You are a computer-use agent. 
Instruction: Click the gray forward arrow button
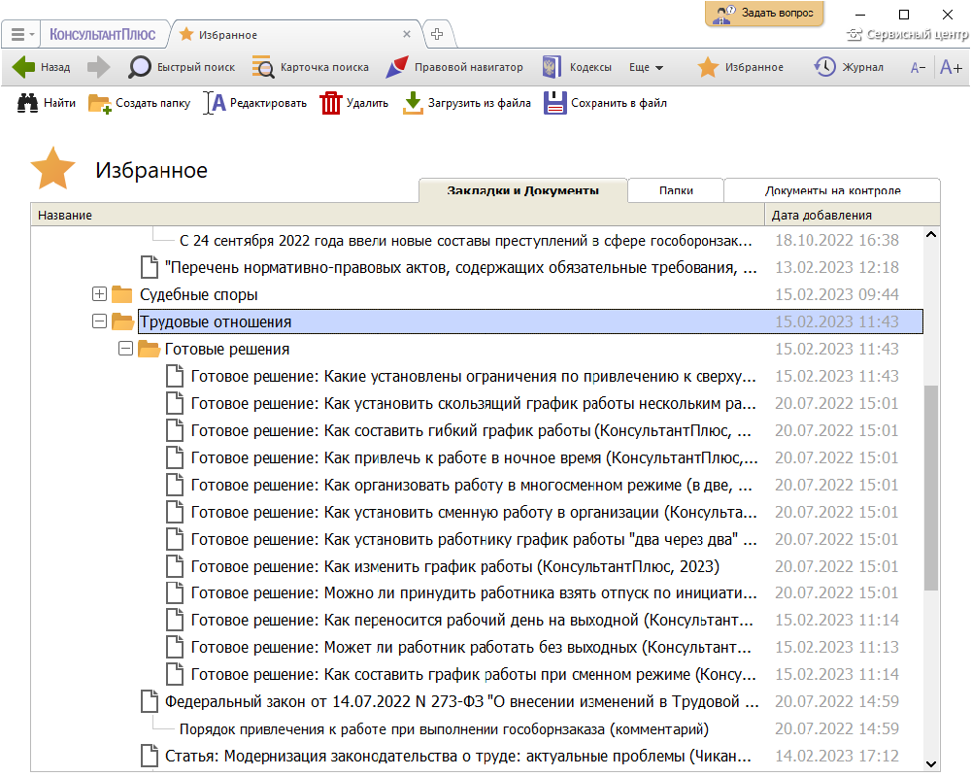pyautogui.click(x=98, y=67)
